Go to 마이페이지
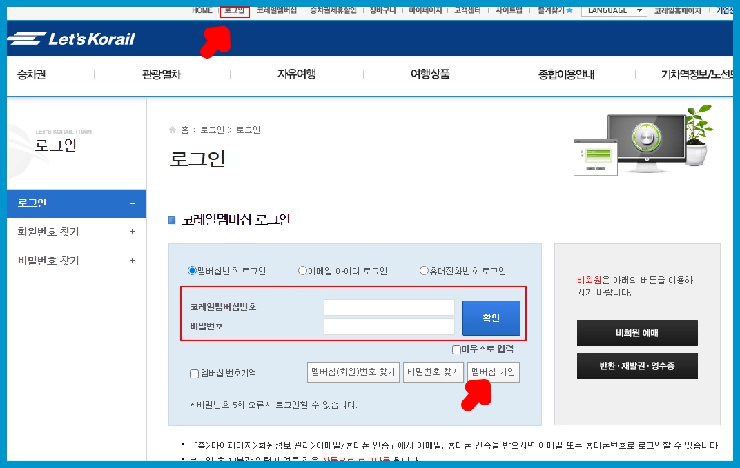Image resolution: width=740 pixels, height=468 pixels. 425,10
